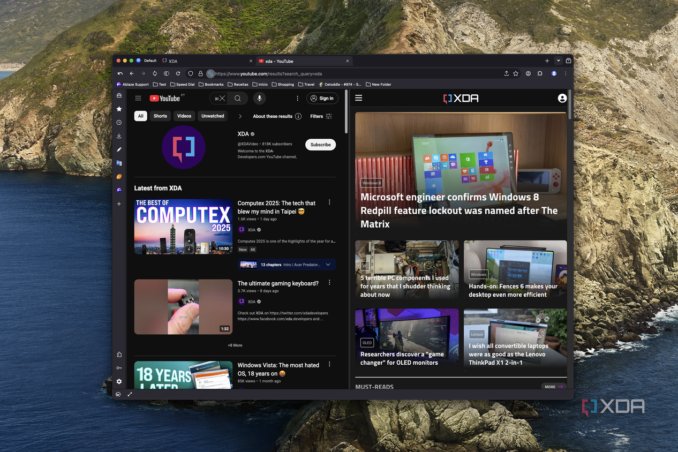The height and width of the screenshot is (452, 678).
Task: Expand +8 More latest videos
Action: pyautogui.click(x=235, y=345)
